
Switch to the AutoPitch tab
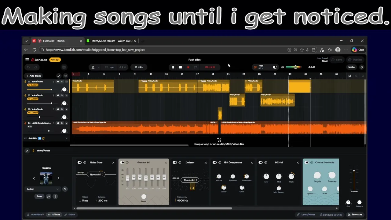tap(35, 215)
